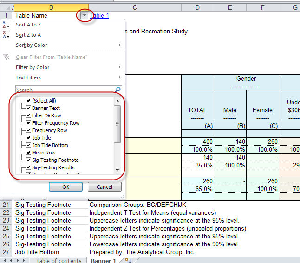Select column D header

(197, 7)
